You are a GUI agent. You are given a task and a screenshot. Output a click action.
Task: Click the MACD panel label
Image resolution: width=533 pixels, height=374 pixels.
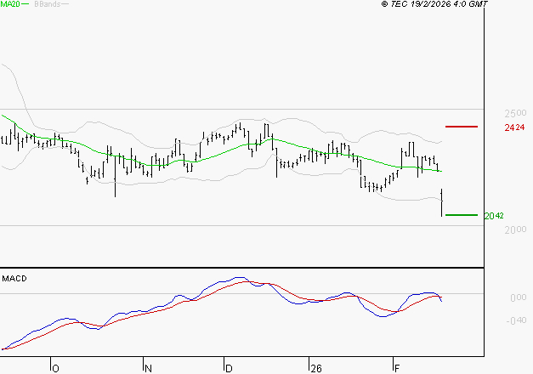tap(15, 278)
